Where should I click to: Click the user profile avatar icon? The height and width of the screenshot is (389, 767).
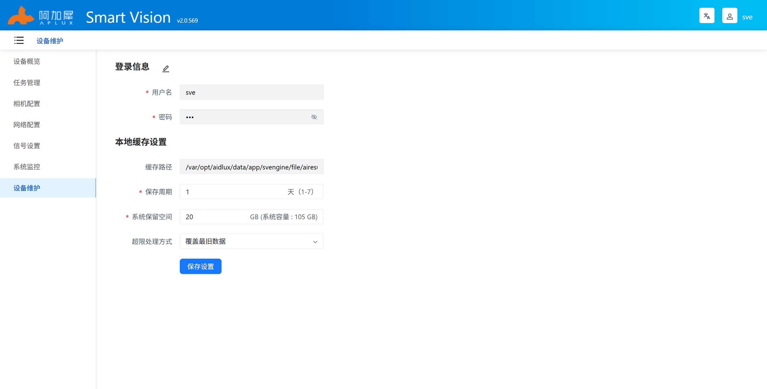[x=729, y=16]
